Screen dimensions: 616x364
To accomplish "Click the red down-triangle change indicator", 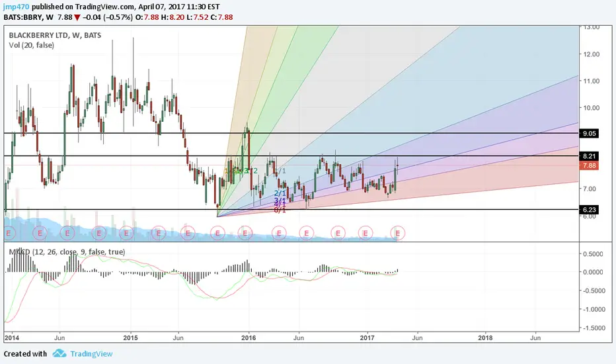I will click(77, 18).
